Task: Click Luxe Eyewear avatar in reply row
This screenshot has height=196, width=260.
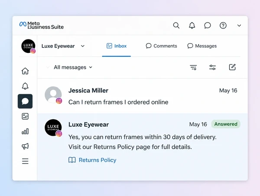Action: pos(53,127)
